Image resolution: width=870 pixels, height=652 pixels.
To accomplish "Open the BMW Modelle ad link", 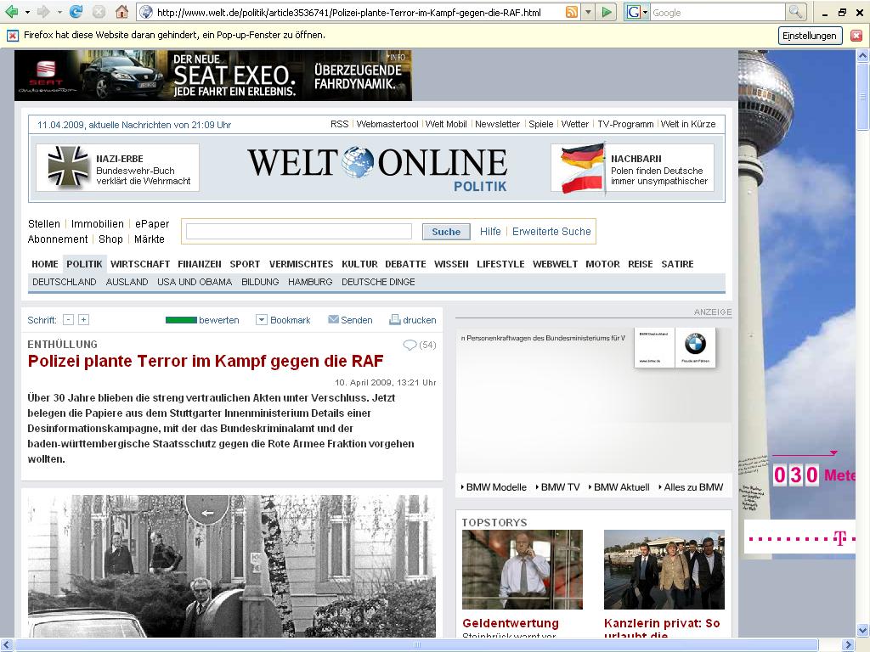I will point(496,487).
